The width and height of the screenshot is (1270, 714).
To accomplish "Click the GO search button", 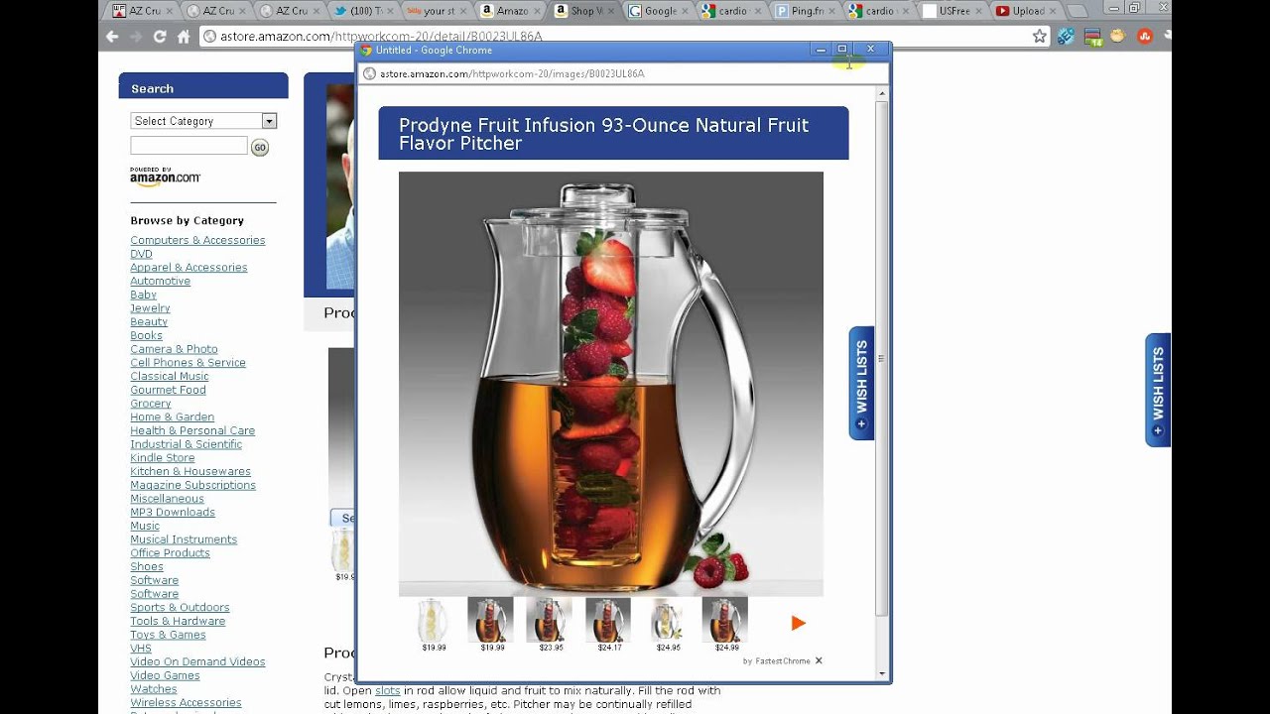I will point(259,147).
